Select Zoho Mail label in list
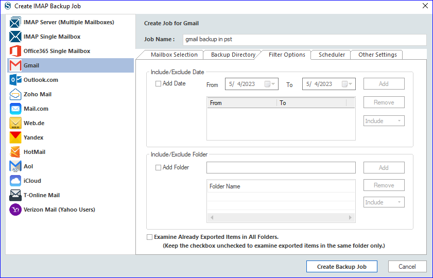The image size is (433, 278). [38, 94]
